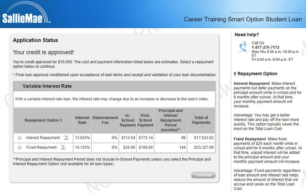Click the 14.125% interest rate cell
The width and height of the screenshot is (306, 193).
tap(82, 147)
